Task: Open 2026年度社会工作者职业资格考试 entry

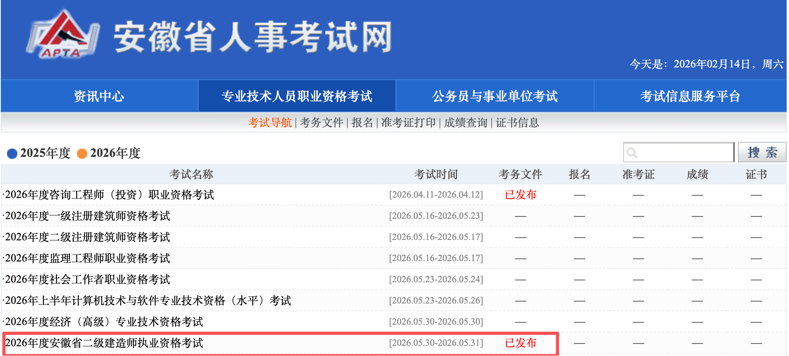Action: pyautogui.click(x=88, y=280)
